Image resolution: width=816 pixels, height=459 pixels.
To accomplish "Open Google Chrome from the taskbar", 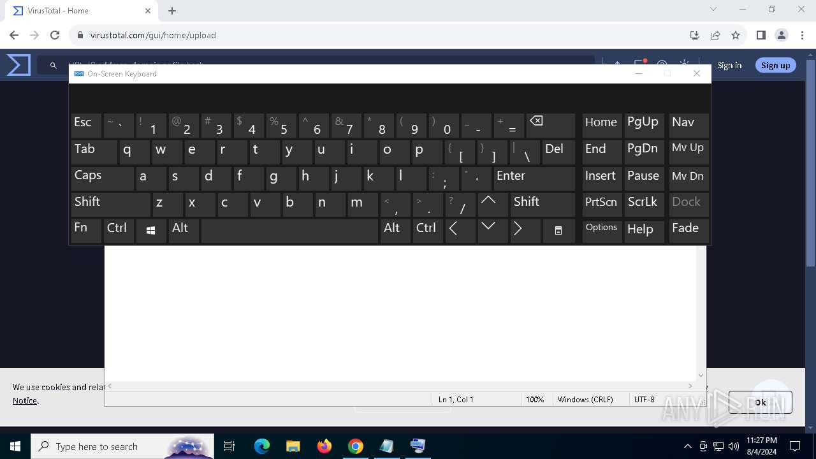I will click(x=356, y=446).
